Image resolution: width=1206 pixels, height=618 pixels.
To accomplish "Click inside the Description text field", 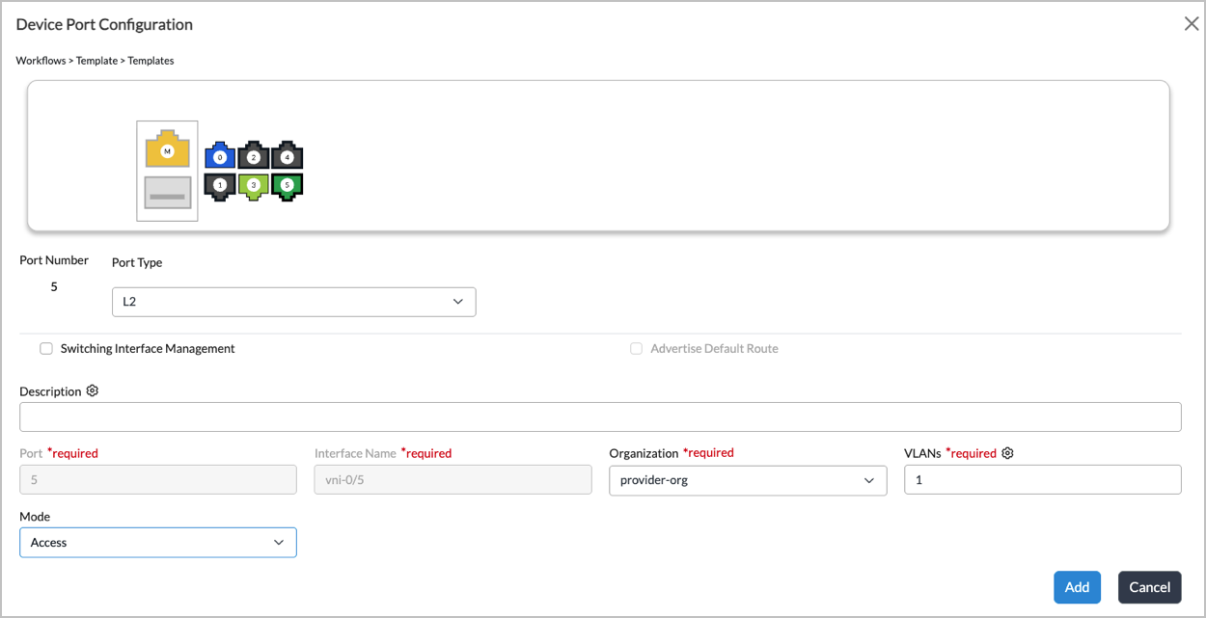I will pyautogui.click(x=599, y=416).
